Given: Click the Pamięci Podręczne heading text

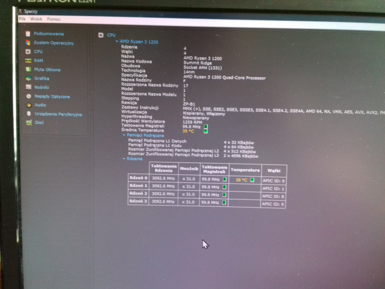Looking at the screenshot, I should click(x=145, y=135).
